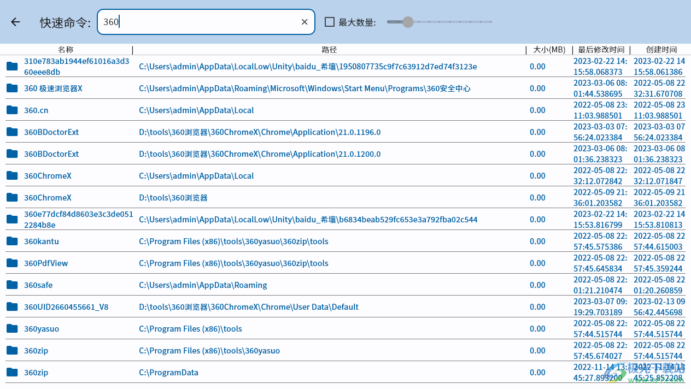Click the path D:\tools\360浏览器
This screenshot has height=389, width=691.
tap(173, 198)
